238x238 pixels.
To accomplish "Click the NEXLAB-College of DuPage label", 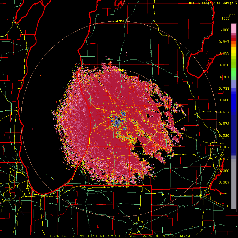I will pos(212,3).
